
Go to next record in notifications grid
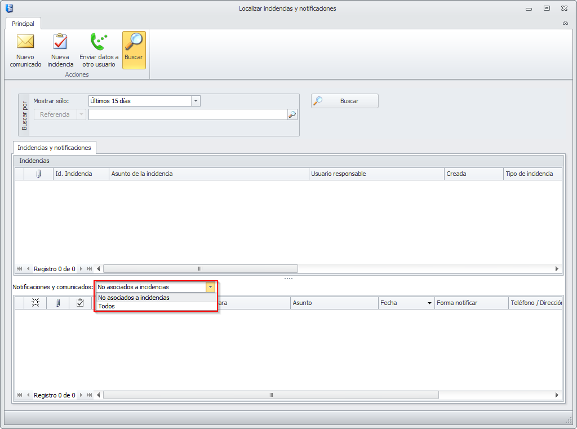(81, 395)
